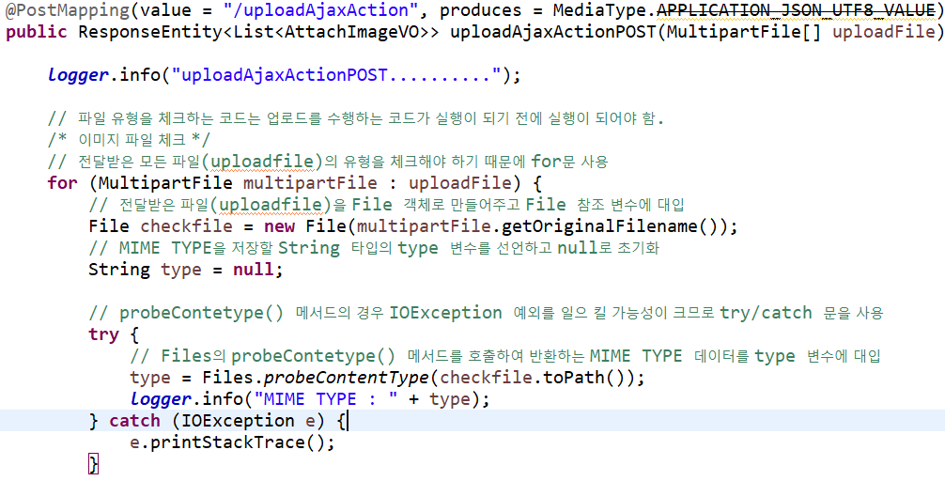Click the public keyword in method declaration
945x481 pixels.
point(36,31)
